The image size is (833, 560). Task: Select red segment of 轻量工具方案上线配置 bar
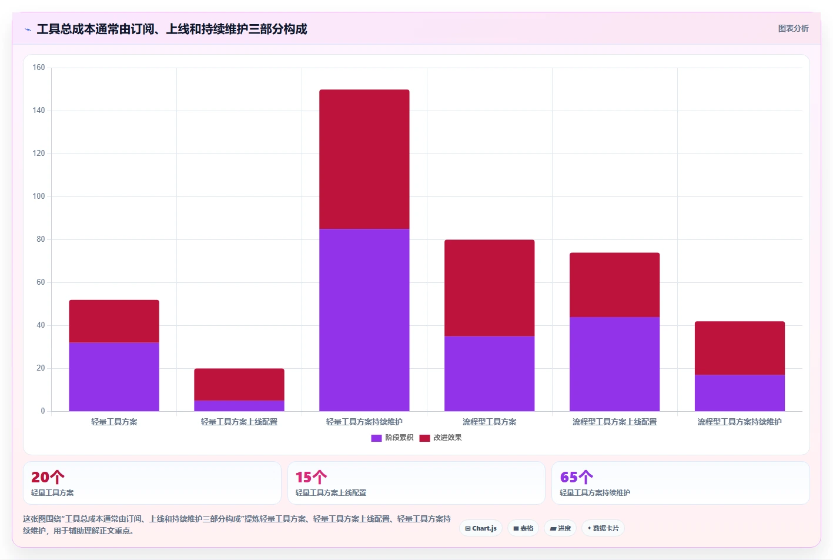(239, 385)
